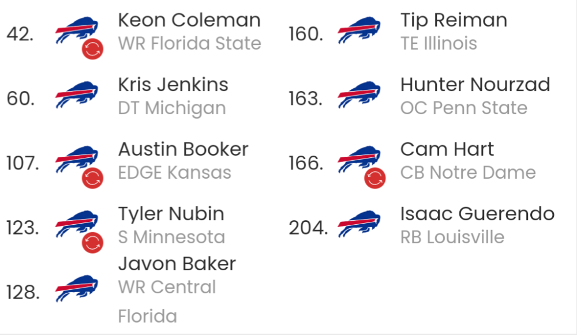Open Keon Coleman player name
The image size is (577, 336).
click(x=189, y=20)
